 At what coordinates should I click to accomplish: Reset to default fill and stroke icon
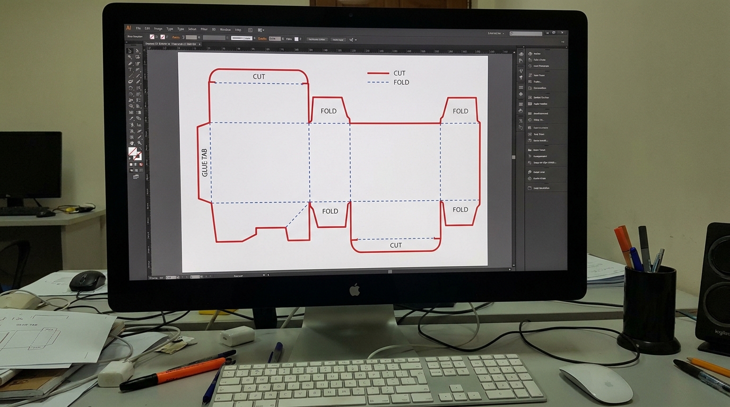point(129,158)
